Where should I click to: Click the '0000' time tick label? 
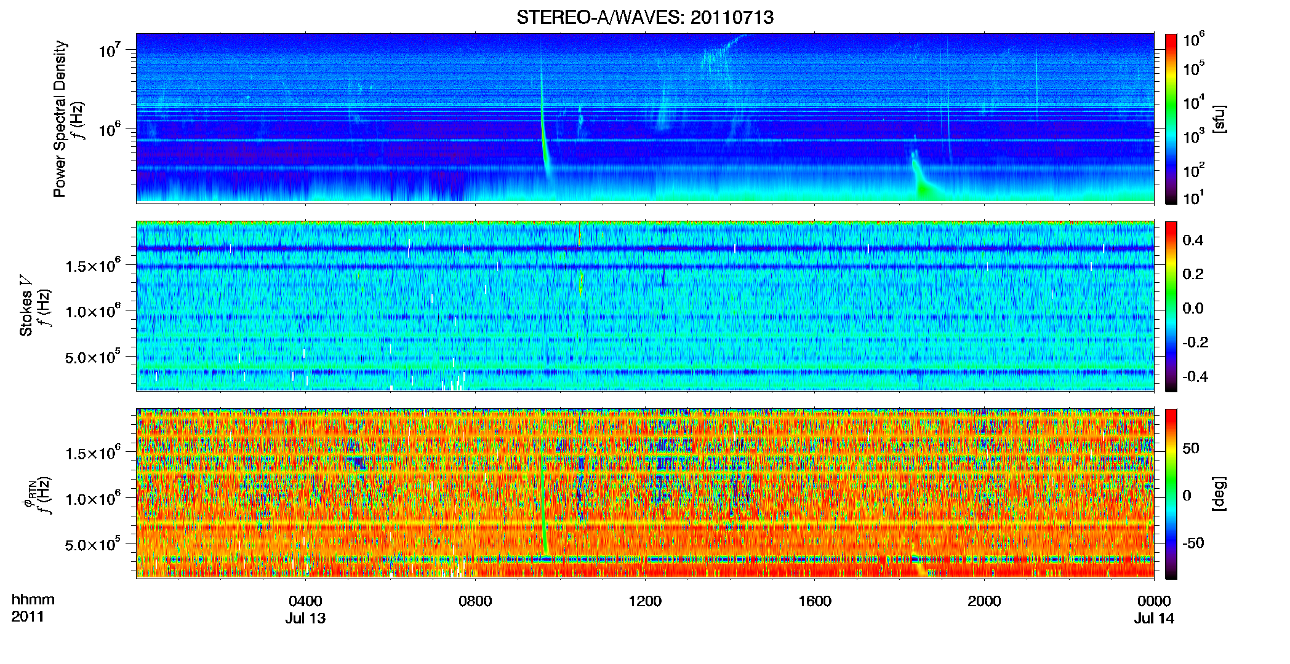click(x=1154, y=601)
